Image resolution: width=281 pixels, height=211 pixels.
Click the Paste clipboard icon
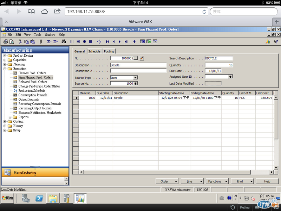33,41
